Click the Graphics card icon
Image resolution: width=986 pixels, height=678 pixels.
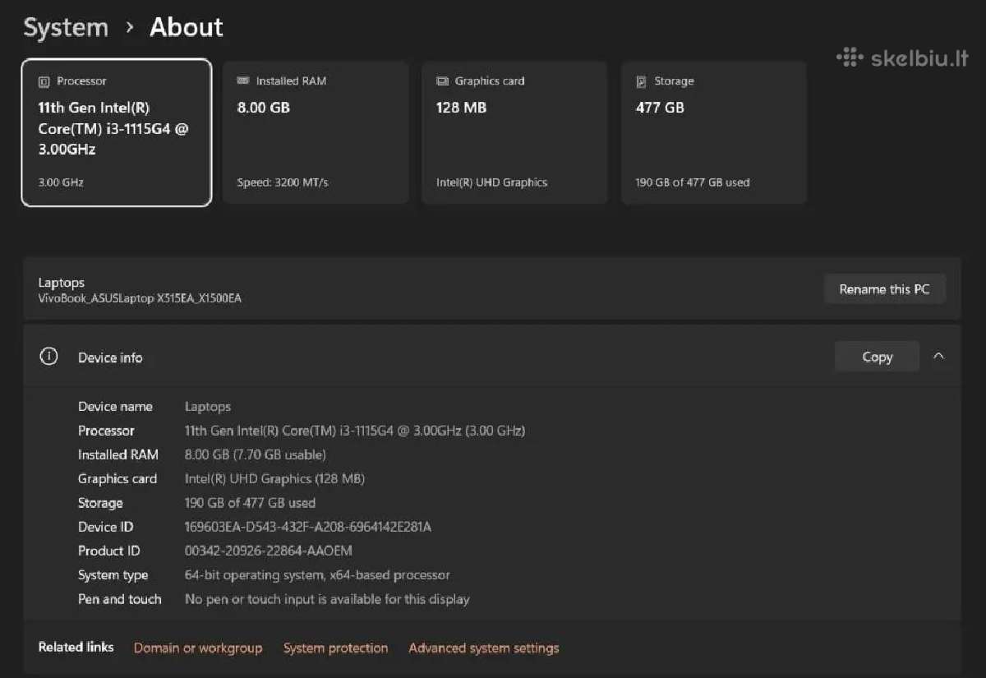click(442, 81)
